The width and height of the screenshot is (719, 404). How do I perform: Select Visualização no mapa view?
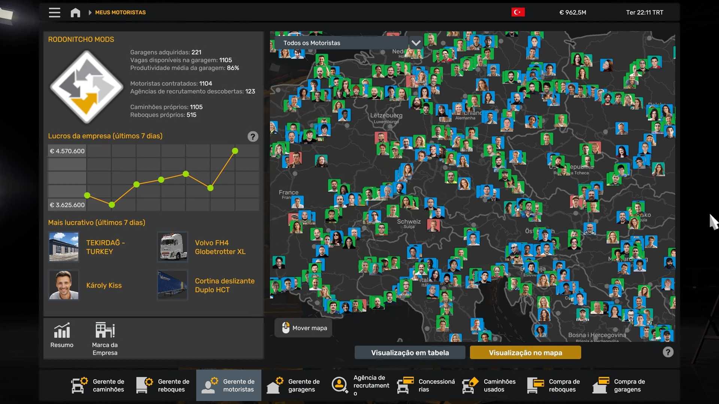(x=525, y=352)
